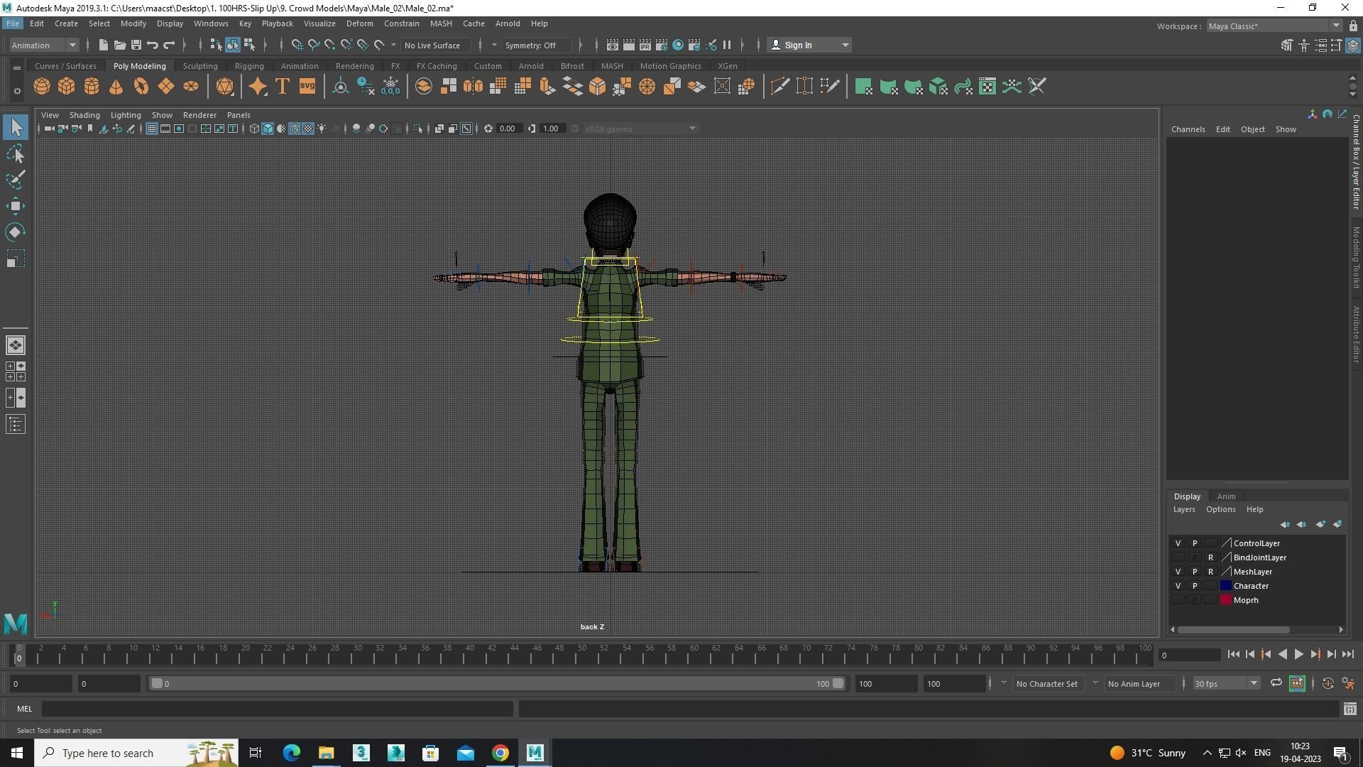Image resolution: width=1363 pixels, height=767 pixels.
Task: Click the Undo arrow icon
Action: 153,45
